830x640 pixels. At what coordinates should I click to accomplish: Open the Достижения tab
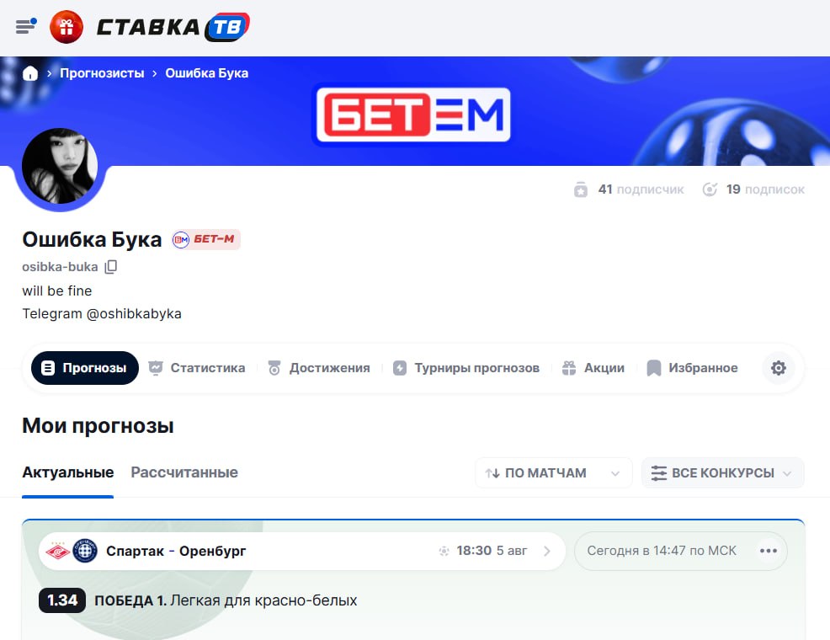(x=319, y=368)
